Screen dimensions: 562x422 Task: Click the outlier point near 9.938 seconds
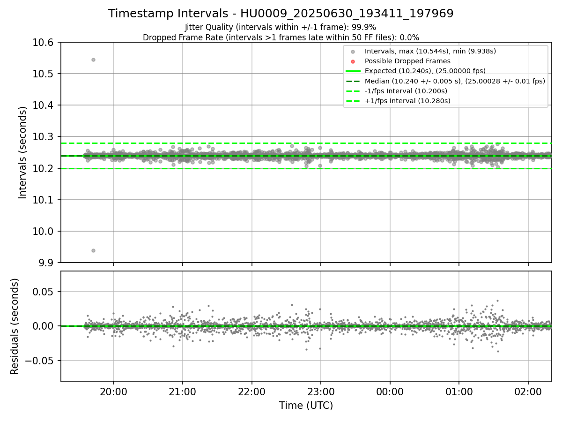click(93, 250)
